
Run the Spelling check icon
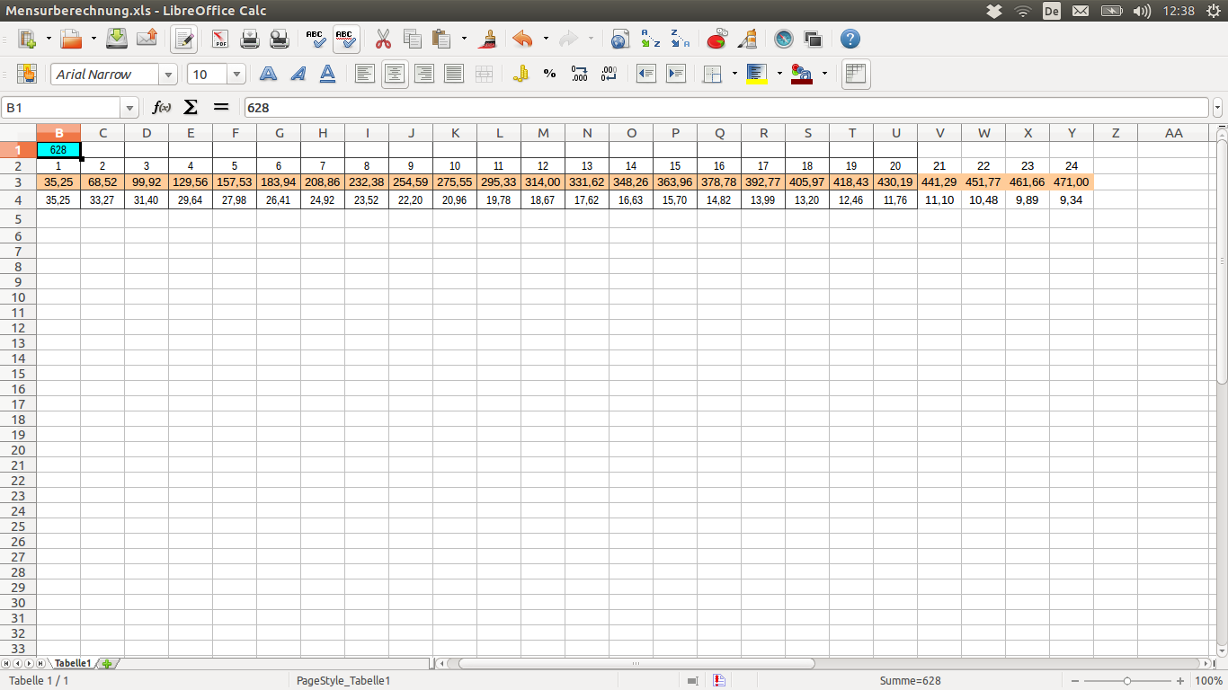tap(316, 39)
